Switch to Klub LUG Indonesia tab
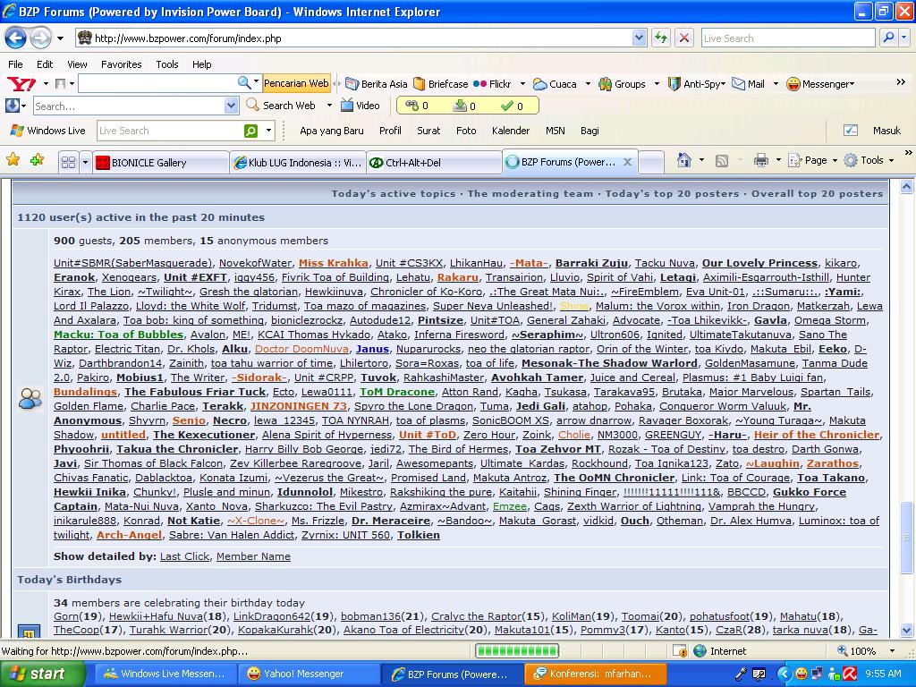This screenshot has width=916, height=687. pyautogui.click(x=298, y=163)
